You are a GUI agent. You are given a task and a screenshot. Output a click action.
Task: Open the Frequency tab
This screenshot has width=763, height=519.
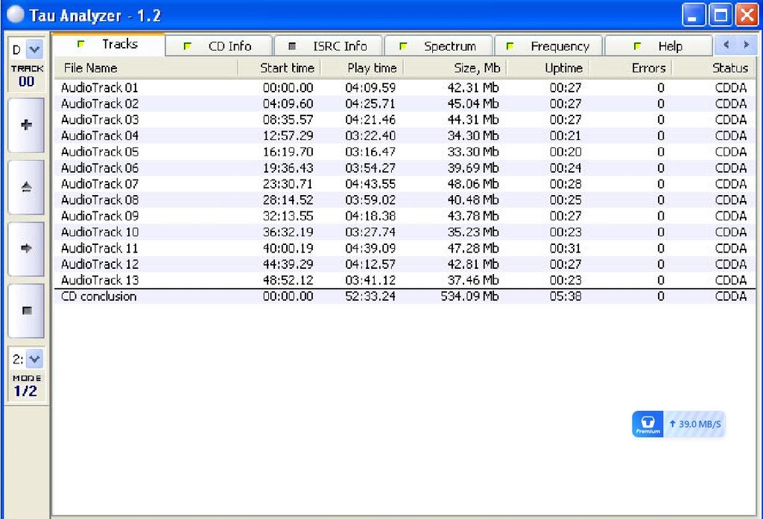(x=548, y=46)
